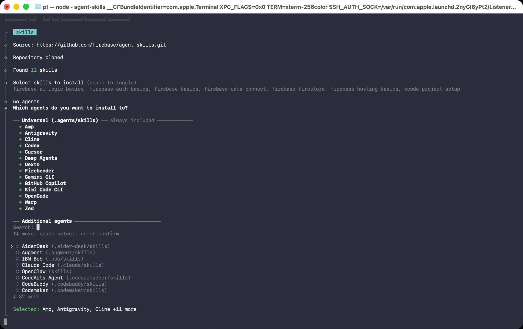Click 'firebase-hosting-basics' in selected skills
The image size is (523, 329).
[364, 89]
